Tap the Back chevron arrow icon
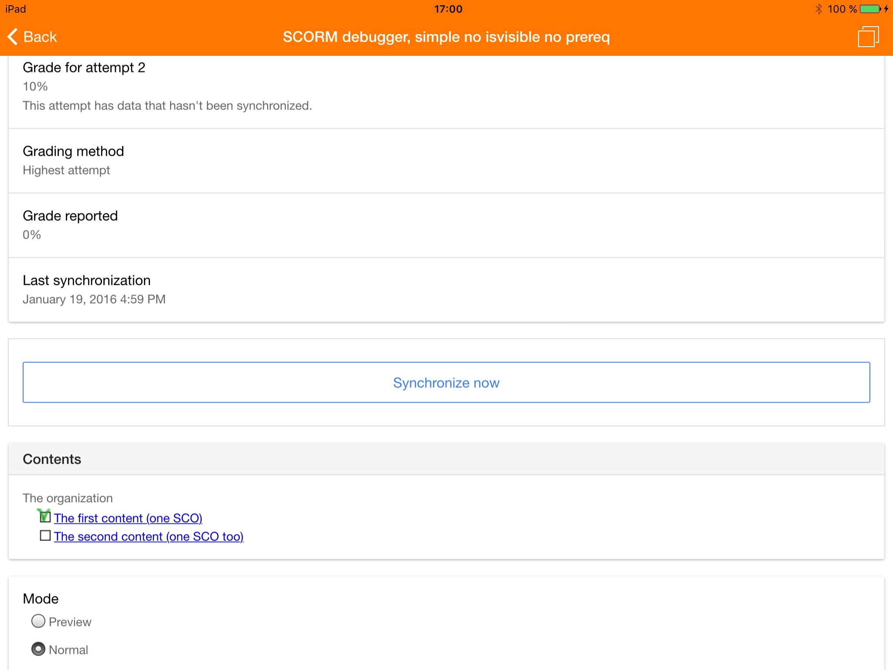Viewport: 893px width, 670px height. [13, 37]
